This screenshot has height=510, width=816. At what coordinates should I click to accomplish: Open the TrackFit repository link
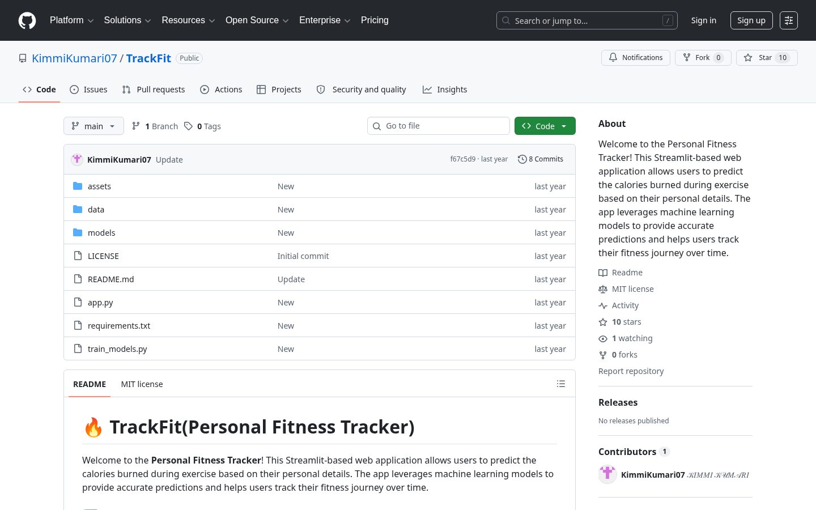point(148,58)
